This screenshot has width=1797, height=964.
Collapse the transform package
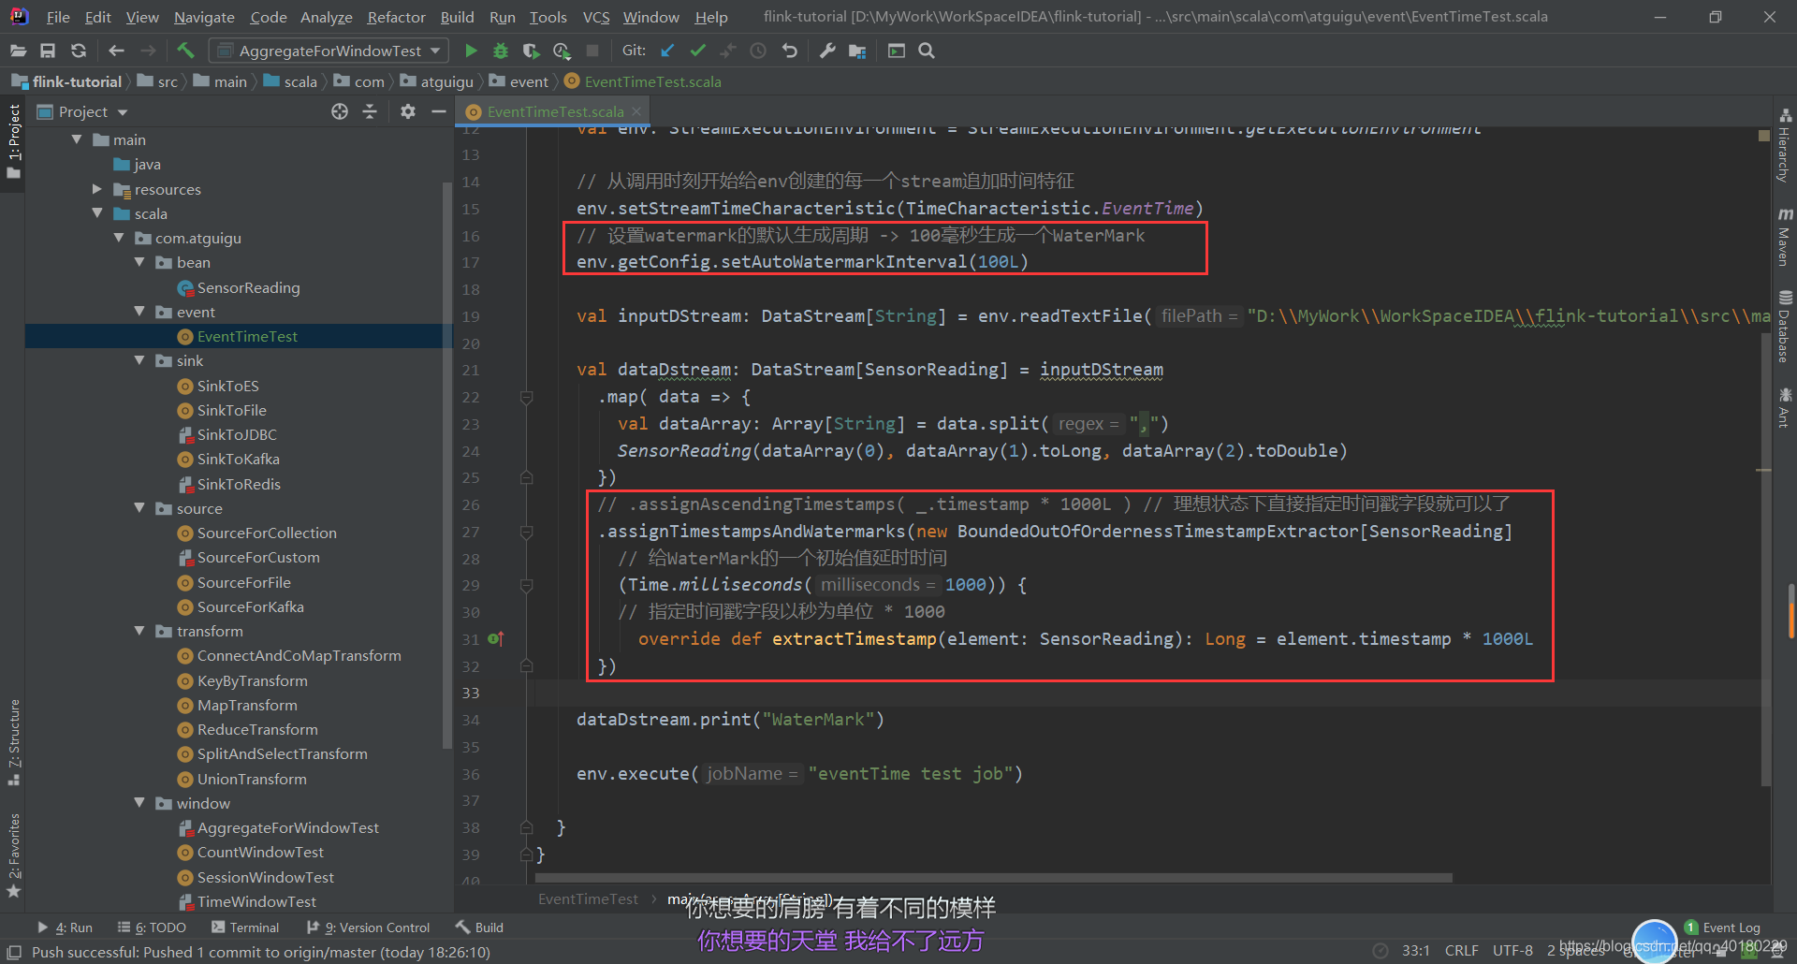[x=139, y=631]
